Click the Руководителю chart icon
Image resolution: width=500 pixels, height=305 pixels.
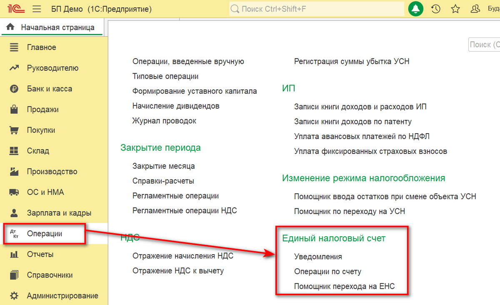(x=14, y=68)
